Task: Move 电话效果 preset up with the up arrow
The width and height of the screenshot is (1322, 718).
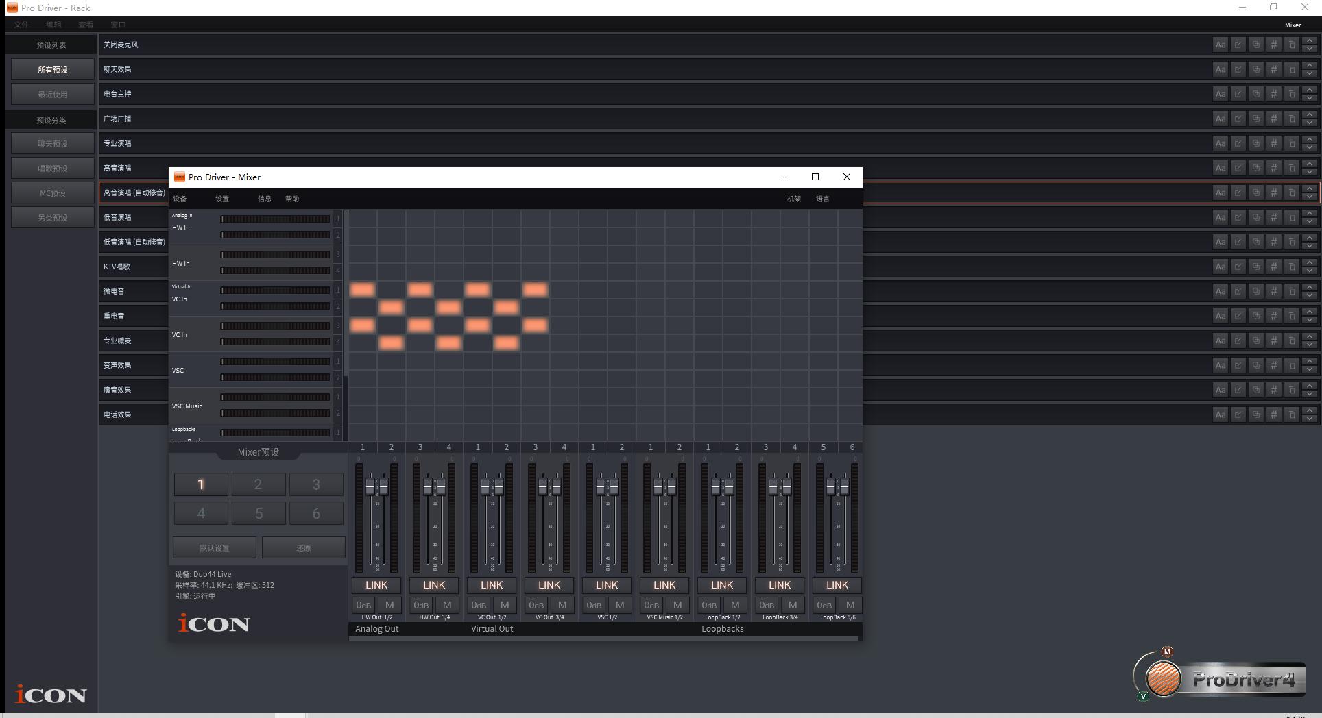Action: pyautogui.click(x=1310, y=410)
